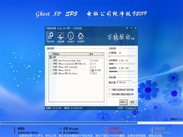This screenshot has height=137, width=183.
Task: Click step 1 初始化 label
Action: 21,129
